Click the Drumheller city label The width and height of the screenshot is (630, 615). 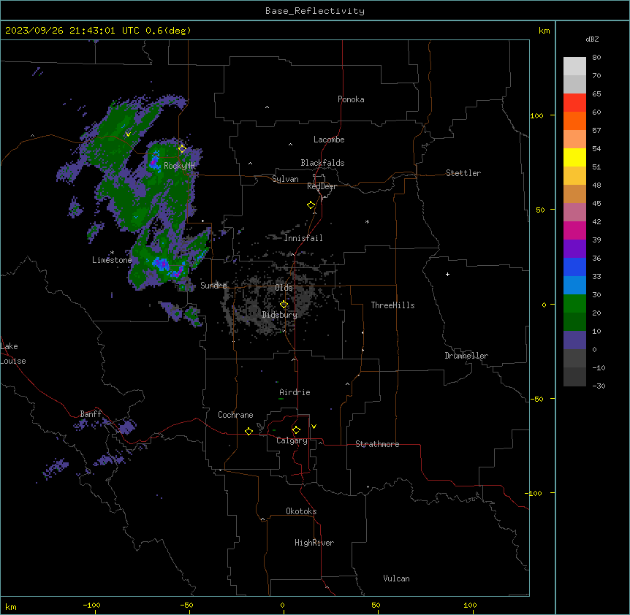pyautogui.click(x=466, y=356)
